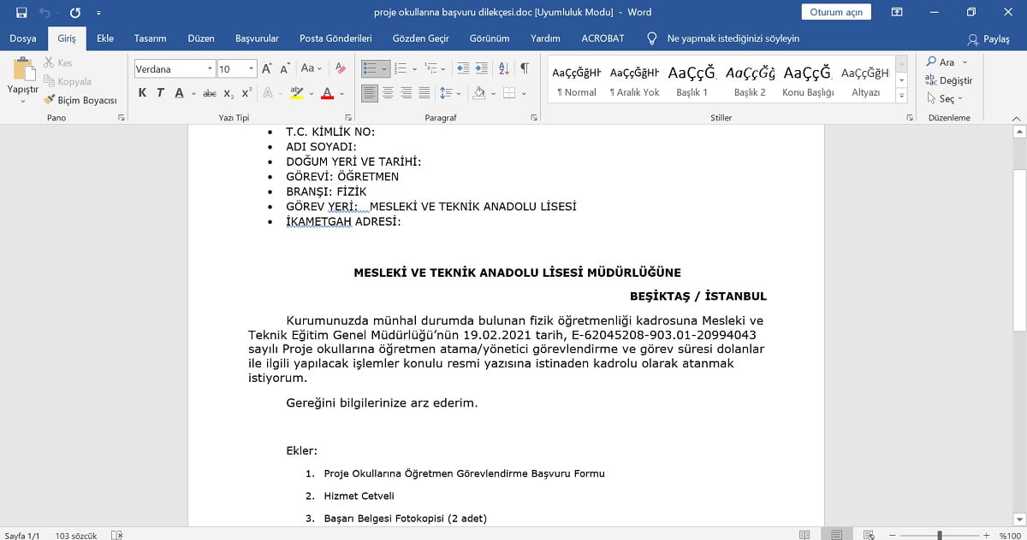The height and width of the screenshot is (540, 1027).
Task: Toggle italic (T) formatting
Action: (160, 93)
